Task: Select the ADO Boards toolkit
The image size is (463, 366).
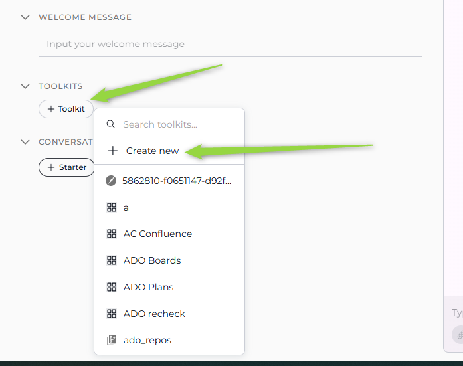Action: pyautogui.click(x=169, y=260)
